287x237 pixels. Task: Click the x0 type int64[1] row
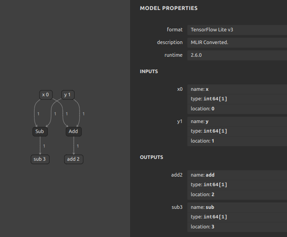pyautogui.click(x=237, y=99)
